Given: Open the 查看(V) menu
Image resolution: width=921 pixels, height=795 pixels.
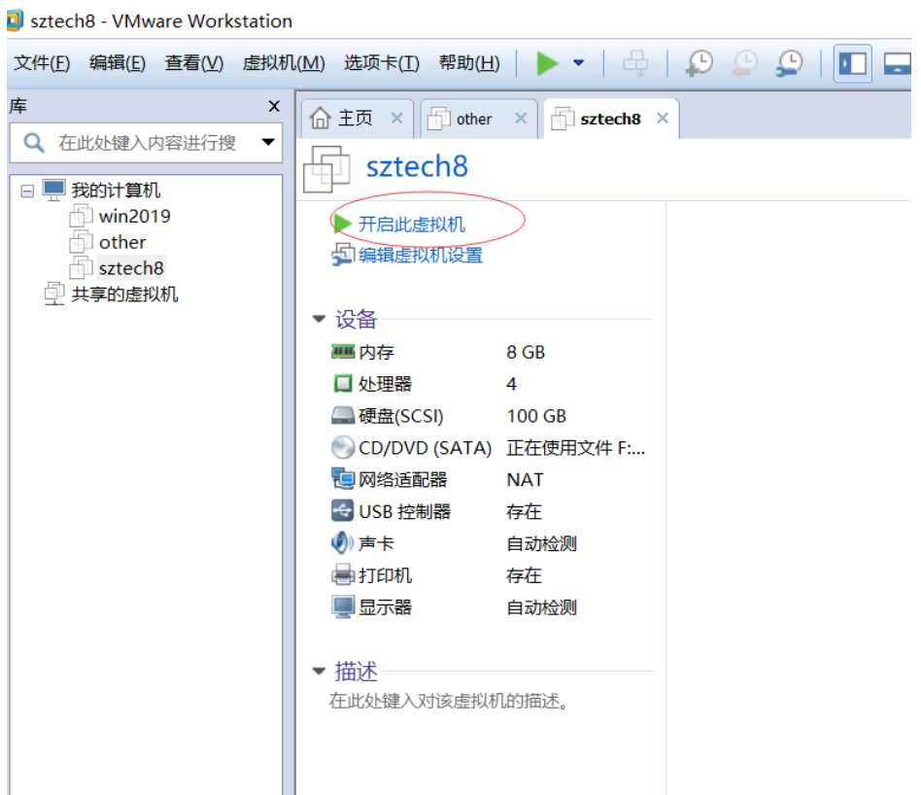Looking at the screenshot, I should 194,63.
